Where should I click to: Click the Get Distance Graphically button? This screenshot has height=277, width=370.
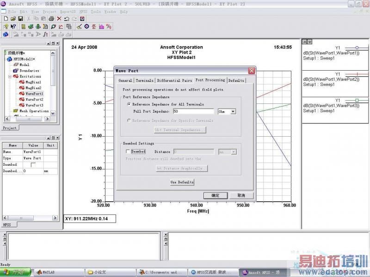pos(182,169)
